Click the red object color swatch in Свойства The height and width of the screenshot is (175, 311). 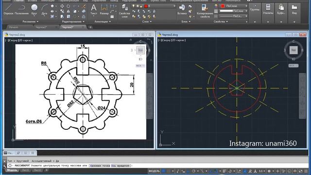[x=223, y=6]
